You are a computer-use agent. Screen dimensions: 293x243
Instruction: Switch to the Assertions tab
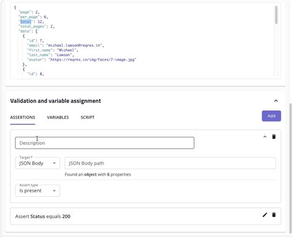pos(23,117)
